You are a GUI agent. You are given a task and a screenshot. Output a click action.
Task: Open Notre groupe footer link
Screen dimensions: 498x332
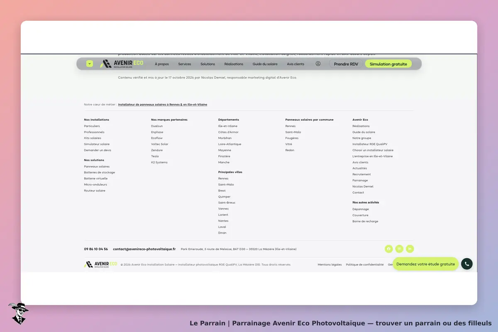[362, 138]
